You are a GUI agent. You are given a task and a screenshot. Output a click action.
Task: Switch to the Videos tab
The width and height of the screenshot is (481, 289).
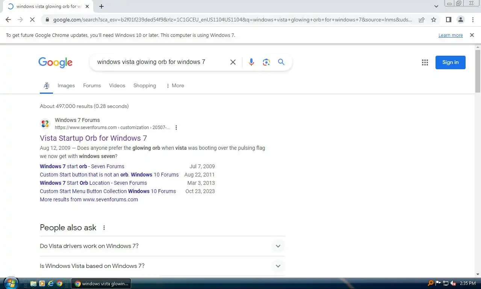117,86
